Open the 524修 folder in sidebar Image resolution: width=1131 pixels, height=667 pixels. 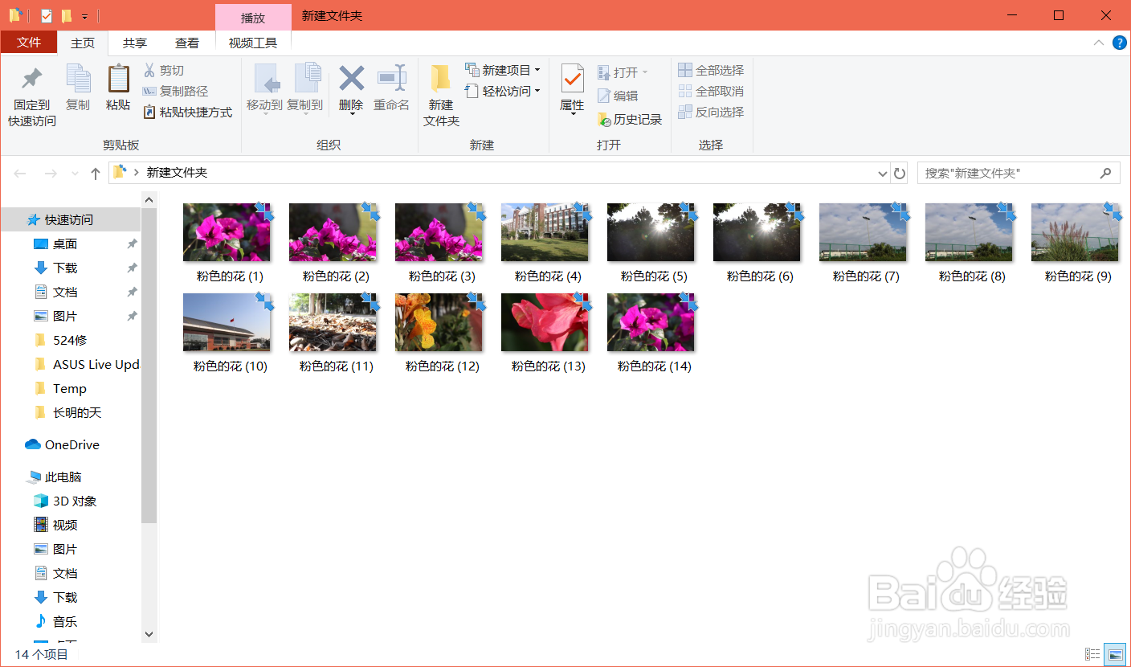[x=71, y=340]
